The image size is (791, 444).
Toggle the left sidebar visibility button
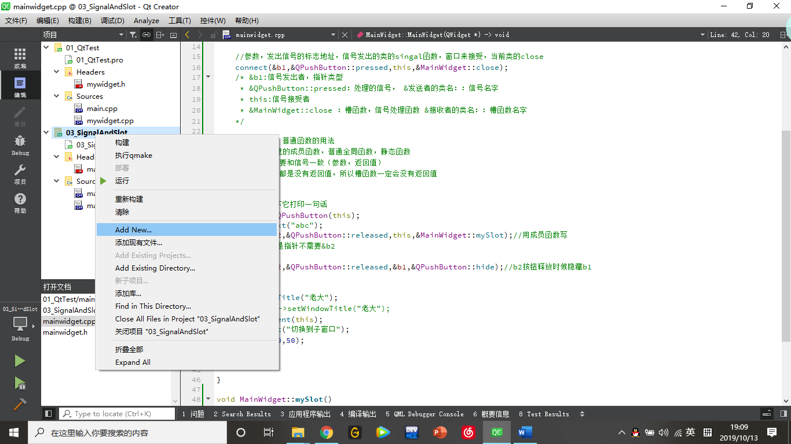tap(49, 414)
